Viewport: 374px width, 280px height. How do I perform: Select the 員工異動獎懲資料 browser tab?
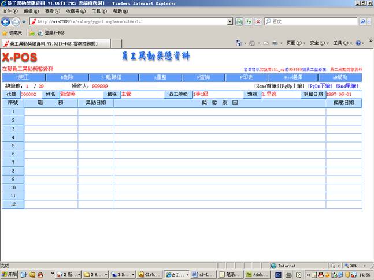click(x=51, y=43)
